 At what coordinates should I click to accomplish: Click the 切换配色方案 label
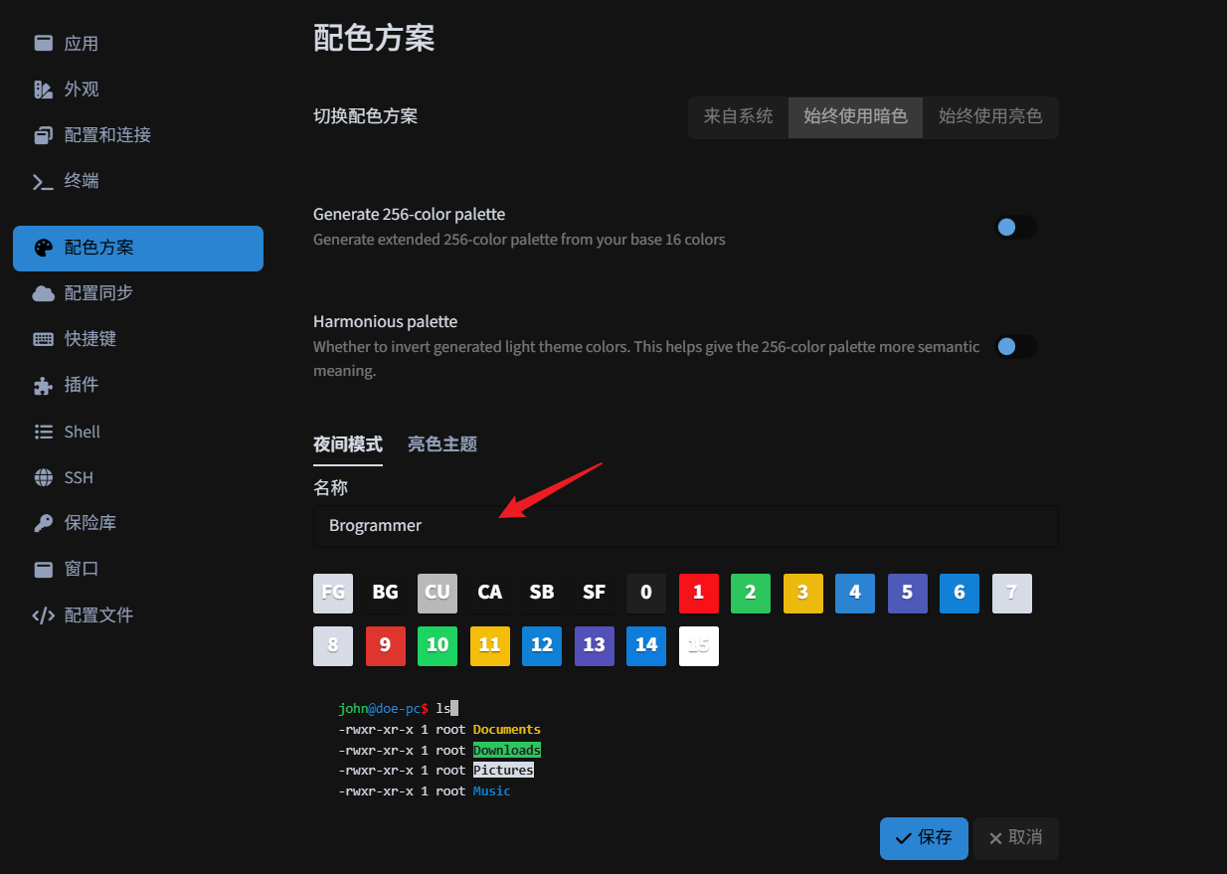tap(365, 116)
